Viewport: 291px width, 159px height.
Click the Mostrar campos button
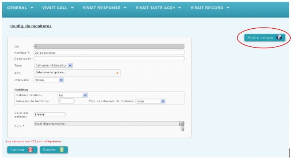coord(264,37)
